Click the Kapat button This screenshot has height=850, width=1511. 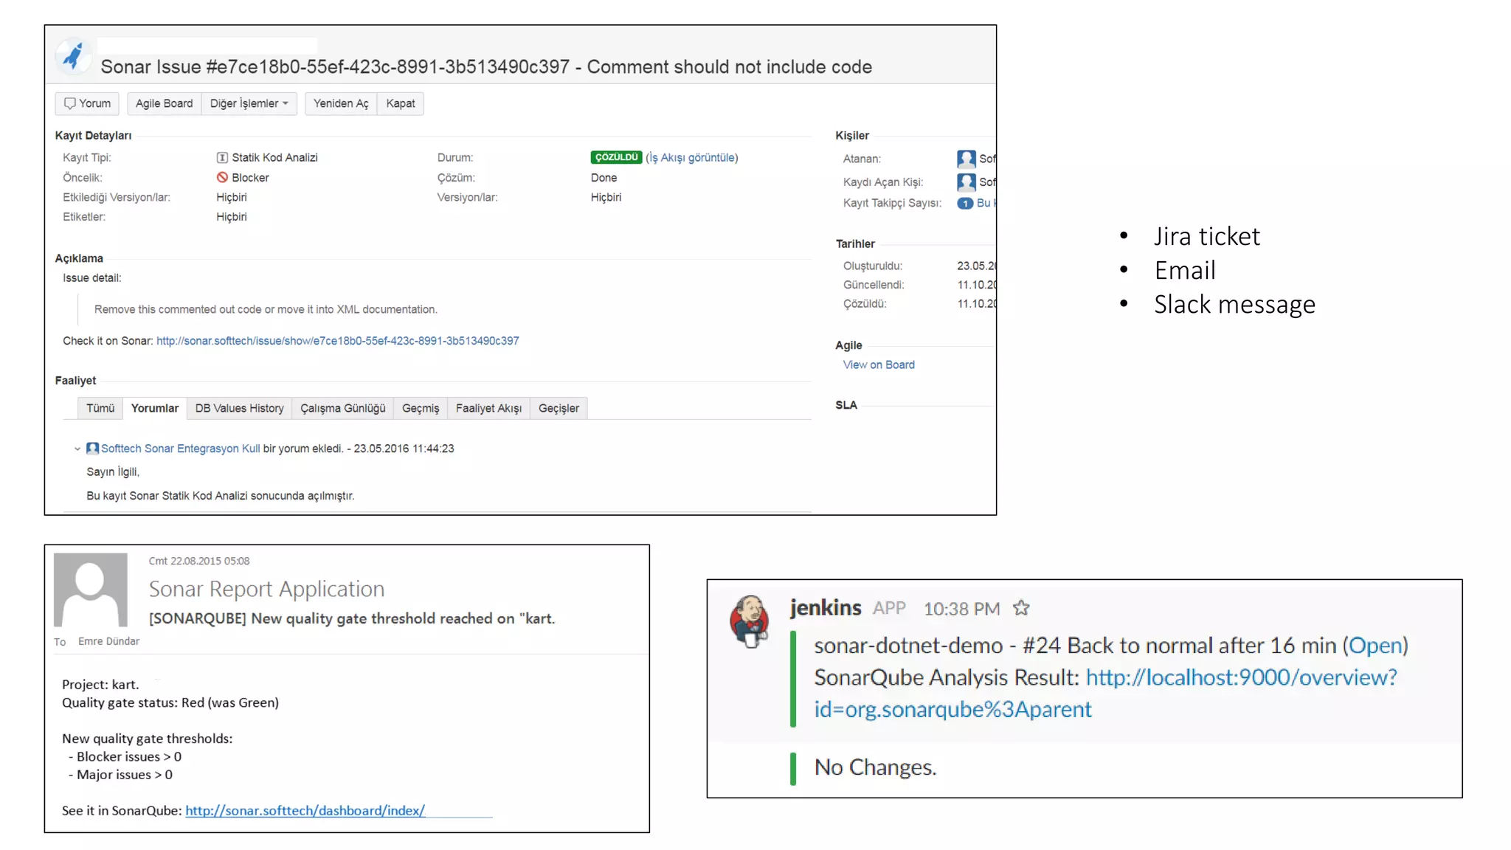401,103
